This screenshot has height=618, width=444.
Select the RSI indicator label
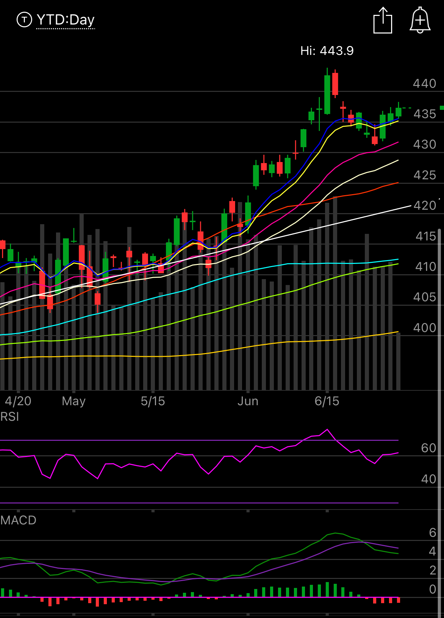pyautogui.click(x=10, y=417)
